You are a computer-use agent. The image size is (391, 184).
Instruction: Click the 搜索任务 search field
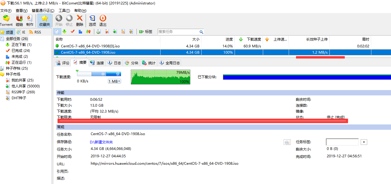coord(178,32)
